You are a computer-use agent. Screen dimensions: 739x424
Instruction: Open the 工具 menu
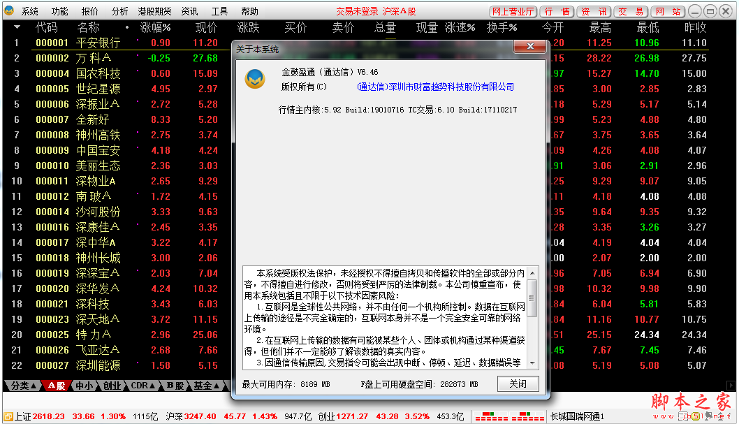pos(219,11)
